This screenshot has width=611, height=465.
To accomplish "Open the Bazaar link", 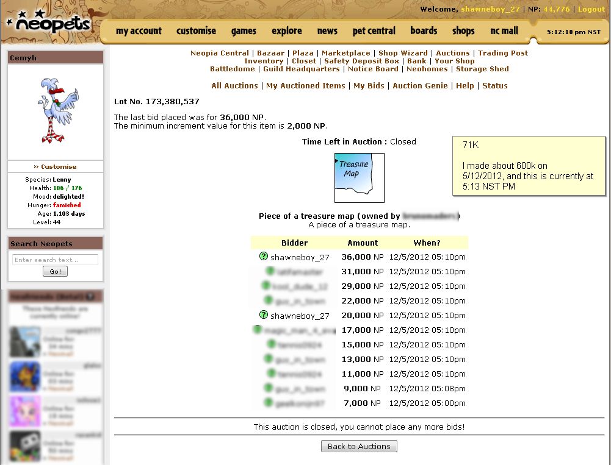I will (x=270, y=53).
